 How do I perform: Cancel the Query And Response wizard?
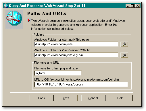click(93, 98)
